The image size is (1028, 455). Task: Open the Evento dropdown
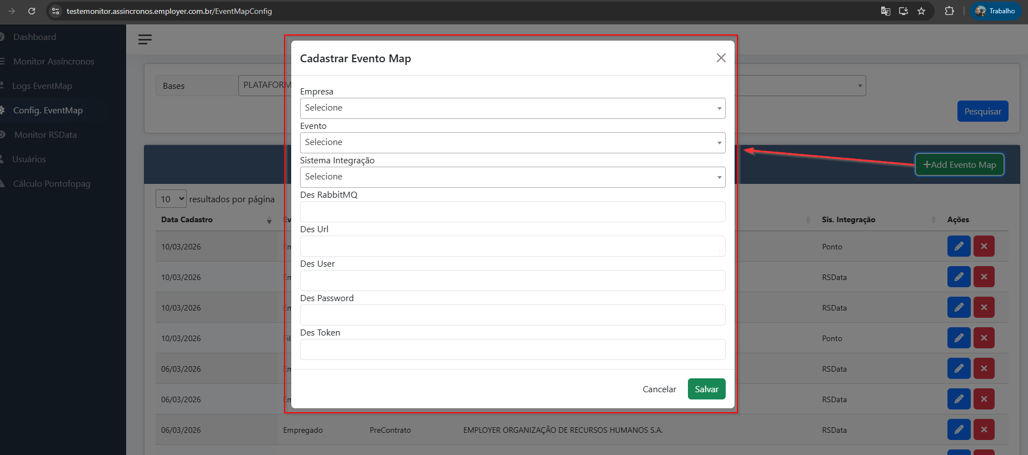512,143
